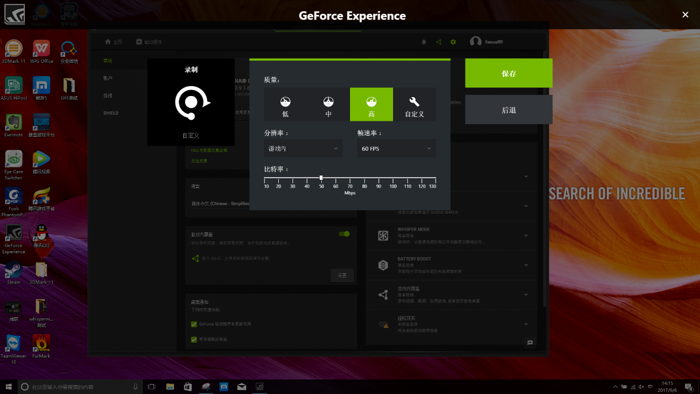
Task: Open the green gear settings icon
Action: 453,42
